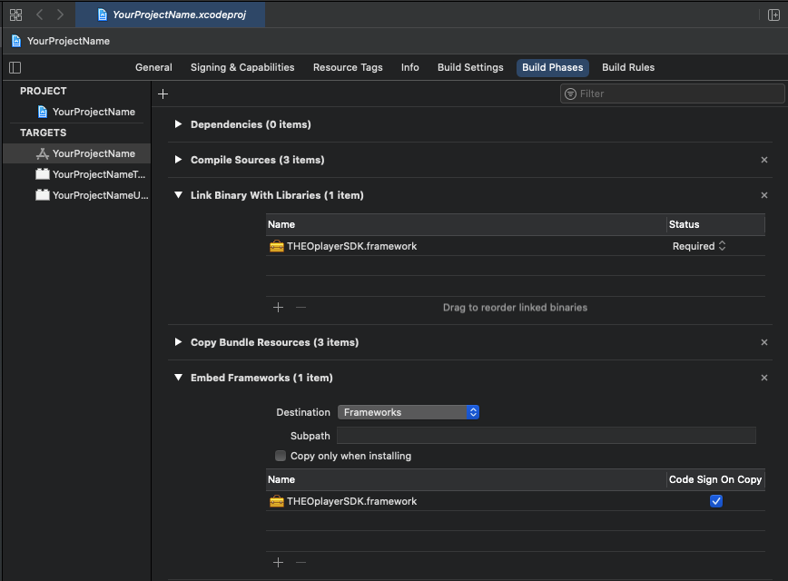Add a new build phase with plus icon
This screenshot has width=788, height=581.
[163, 94]
